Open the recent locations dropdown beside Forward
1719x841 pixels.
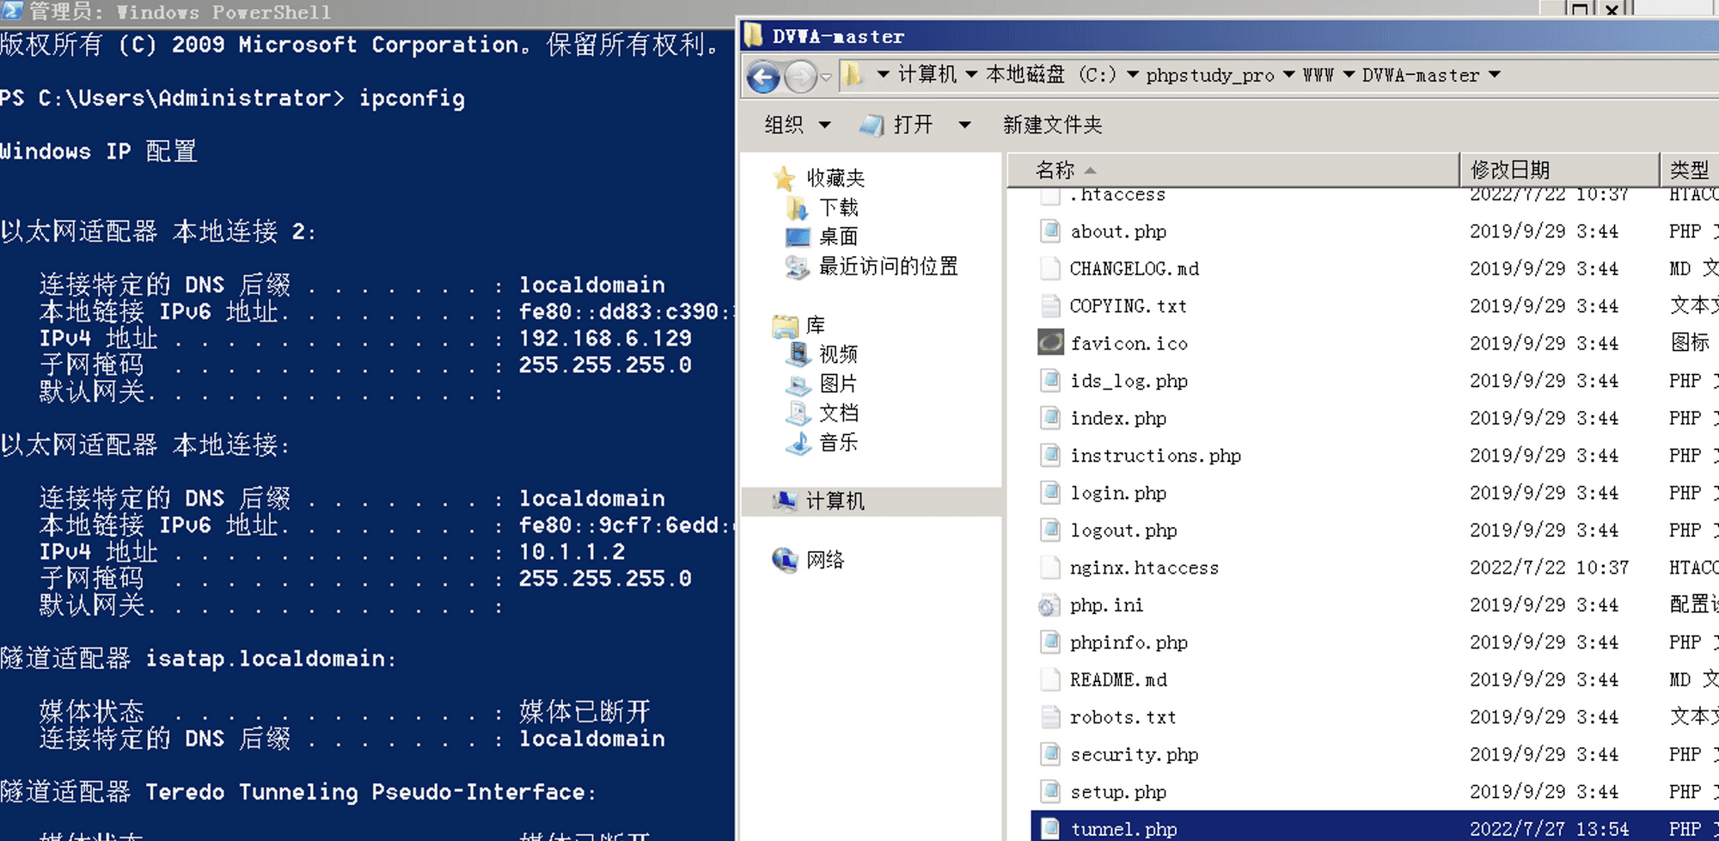tap(826, 77)
